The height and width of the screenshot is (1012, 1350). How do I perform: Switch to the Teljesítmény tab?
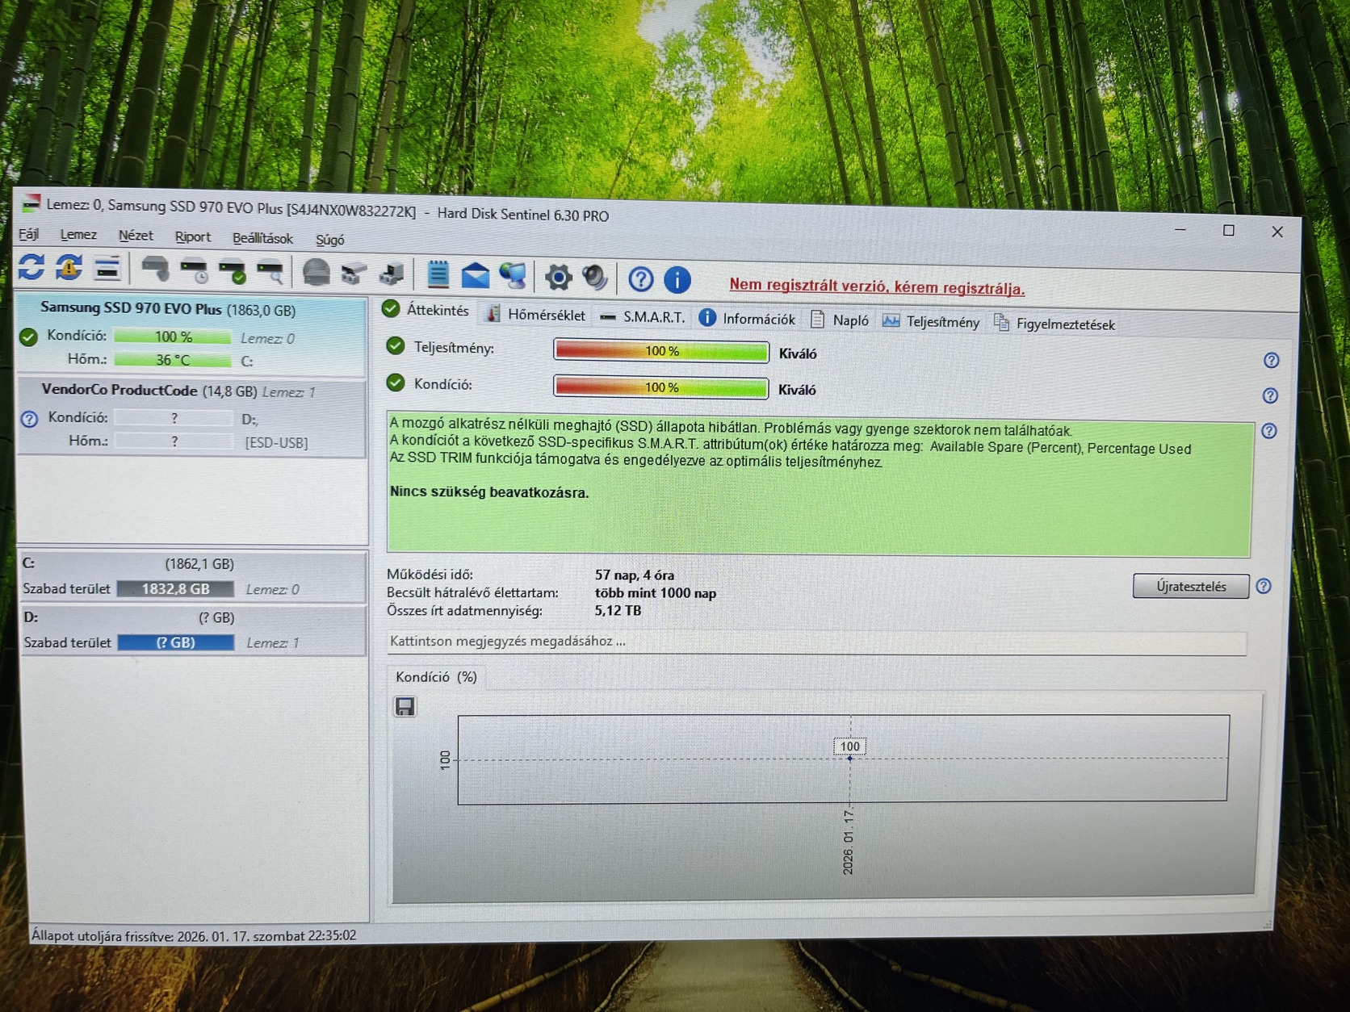point(931,322)
